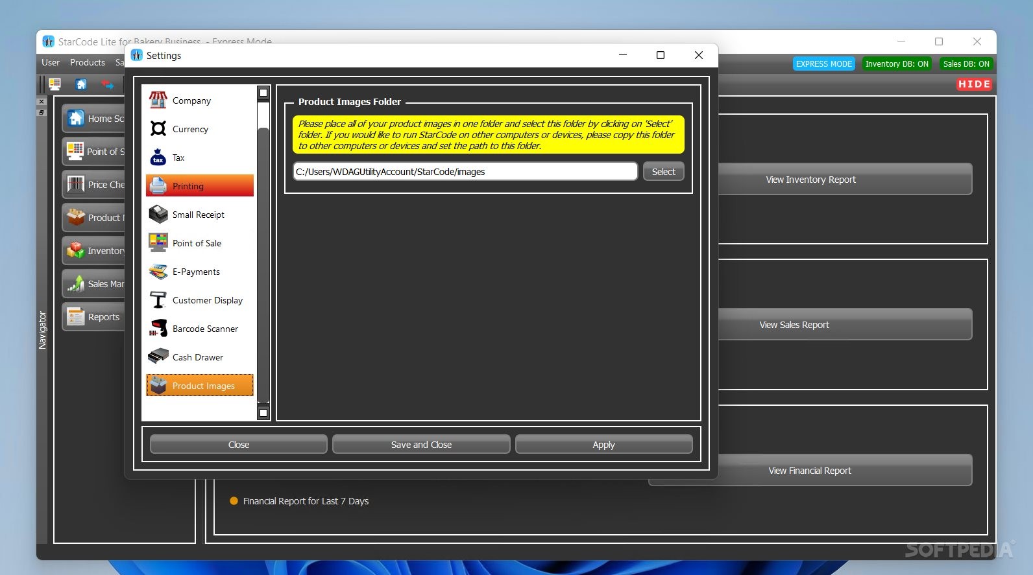Toggle EXPRESS MODE indicator
The image size is (1033, 575).
coord(824,64)
